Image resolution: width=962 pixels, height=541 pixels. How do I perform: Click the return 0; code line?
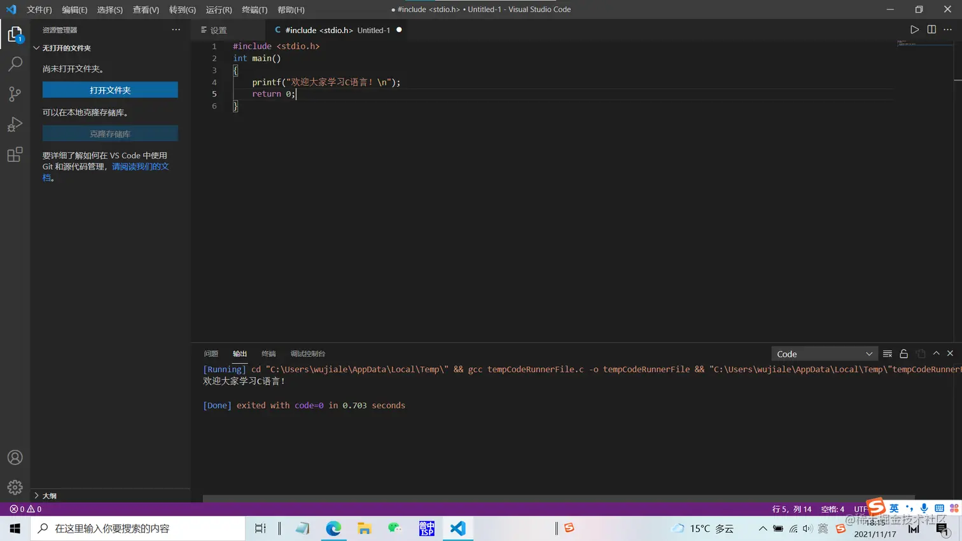[274, 94]
